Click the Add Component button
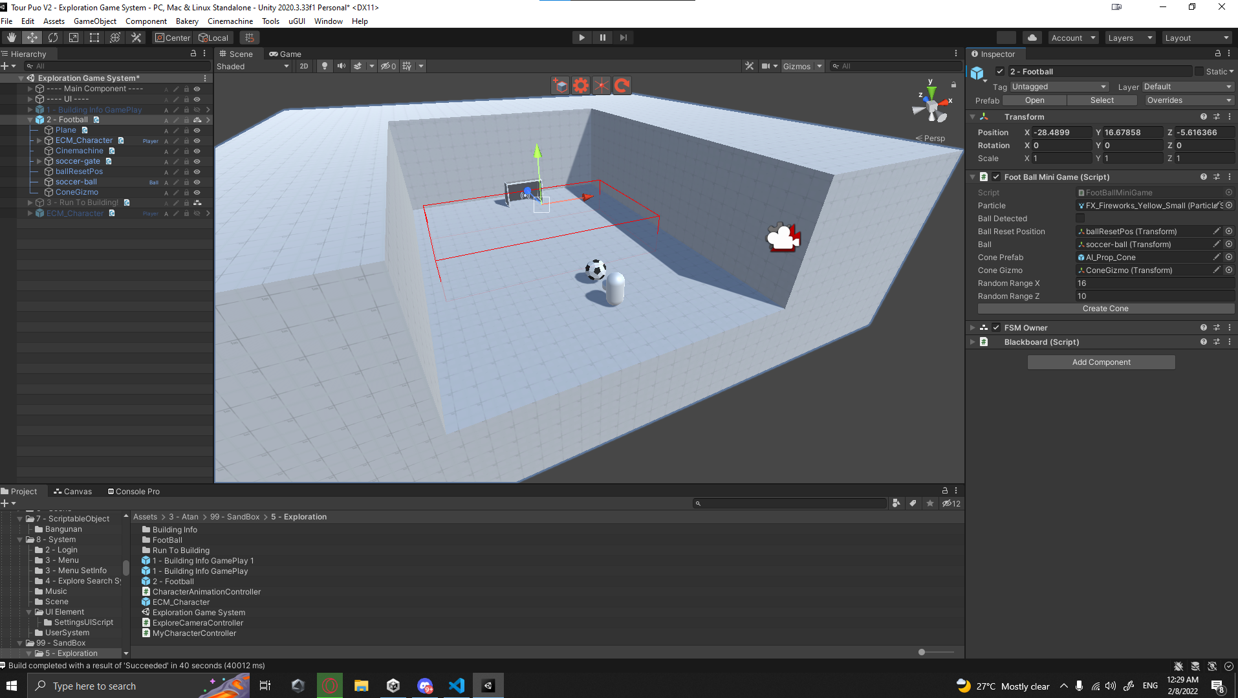 click(x=1101, y=362)
